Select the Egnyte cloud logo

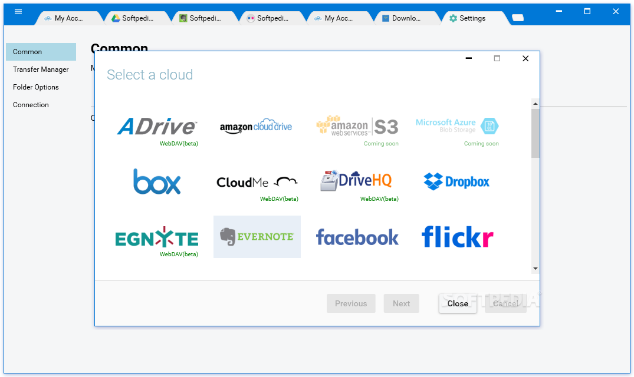(157, 237)
